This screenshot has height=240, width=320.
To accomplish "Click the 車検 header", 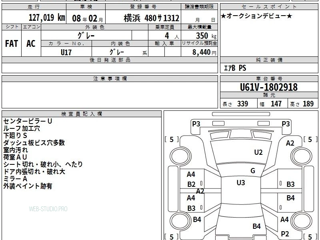I will coord(86,7).
